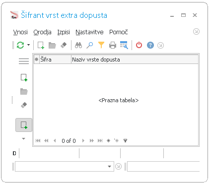
Task: Go to next record in navigator
Action: [83, 141]
